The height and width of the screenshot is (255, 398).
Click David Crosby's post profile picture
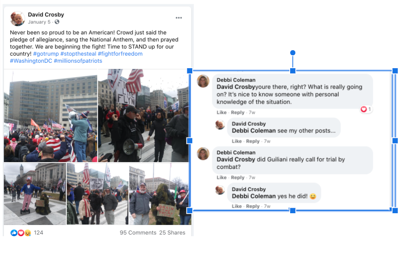(x=18, y=18)
